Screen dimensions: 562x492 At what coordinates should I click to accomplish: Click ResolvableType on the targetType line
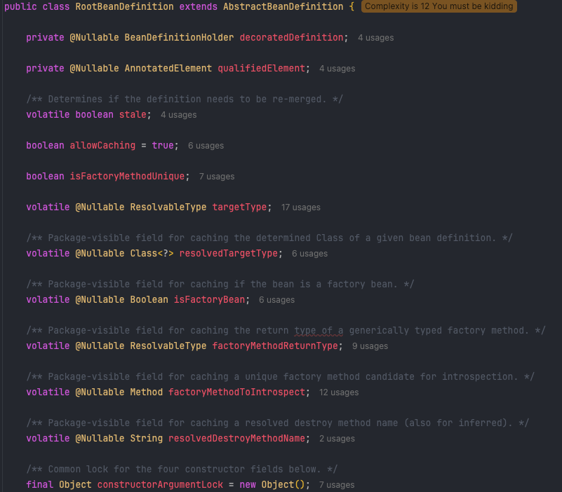pyautogui.click(x=168, y=207)
